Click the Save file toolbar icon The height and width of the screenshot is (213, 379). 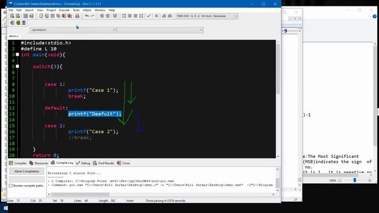53,16
